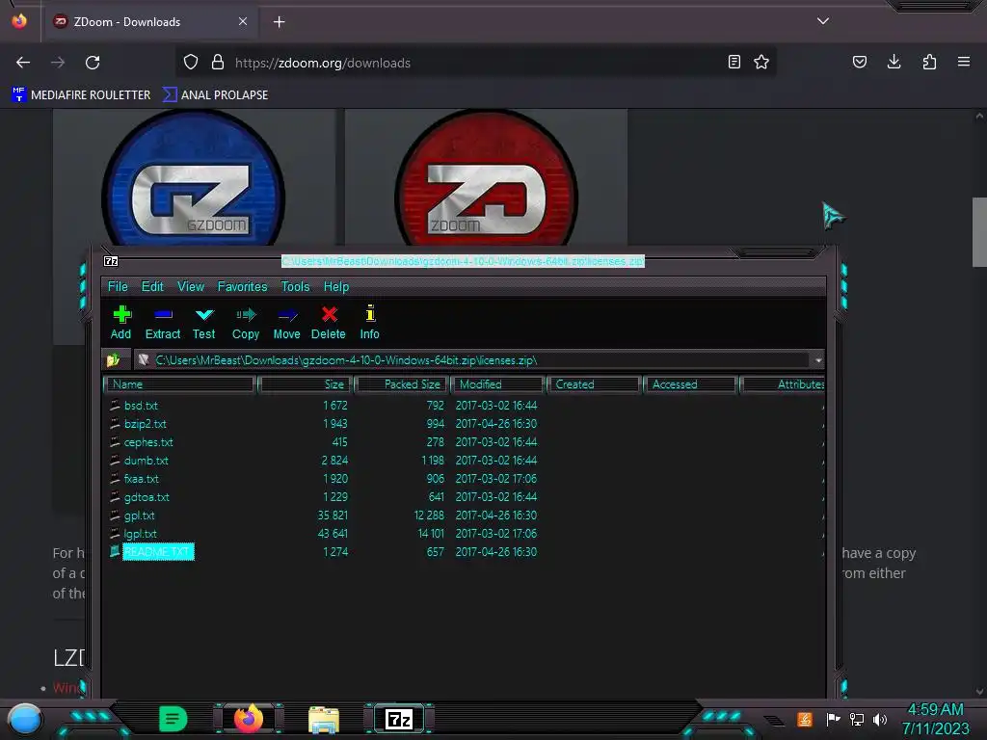Click the 7-Zip address path field
This screenshot has height=740, width=987.
pyautogui.click(x=472, y=360)
